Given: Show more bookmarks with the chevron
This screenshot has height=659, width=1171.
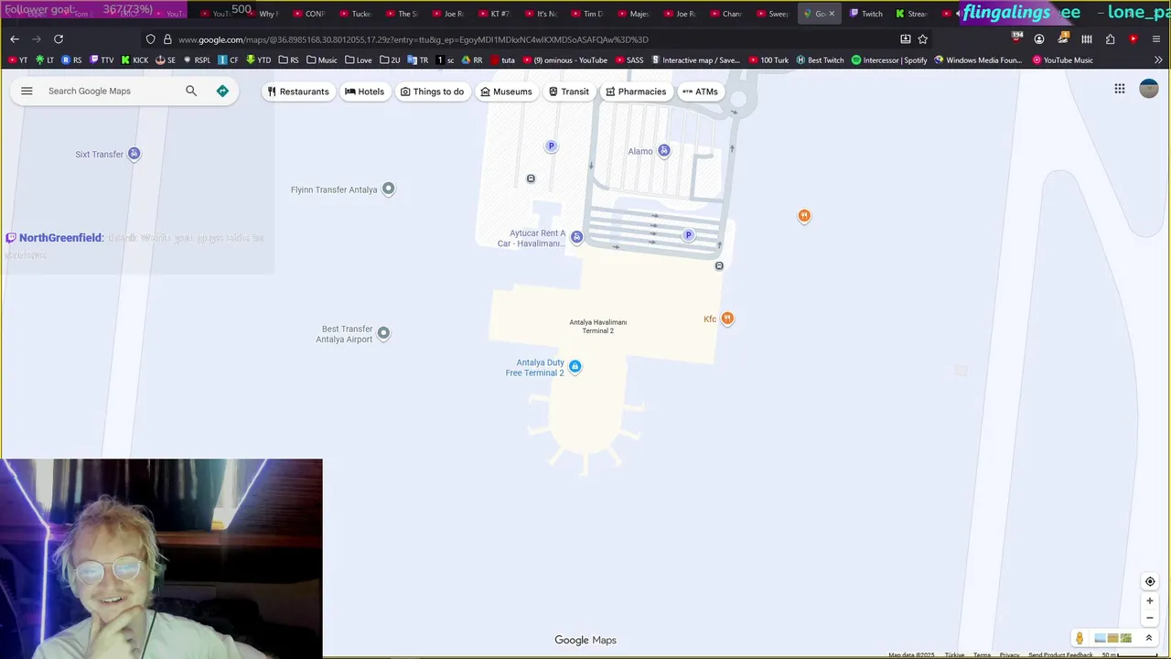Looking at the screenshot, I should click(1158, 60).
